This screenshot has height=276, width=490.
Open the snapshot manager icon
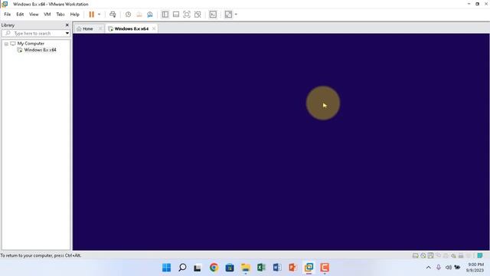tap(150, 15)
